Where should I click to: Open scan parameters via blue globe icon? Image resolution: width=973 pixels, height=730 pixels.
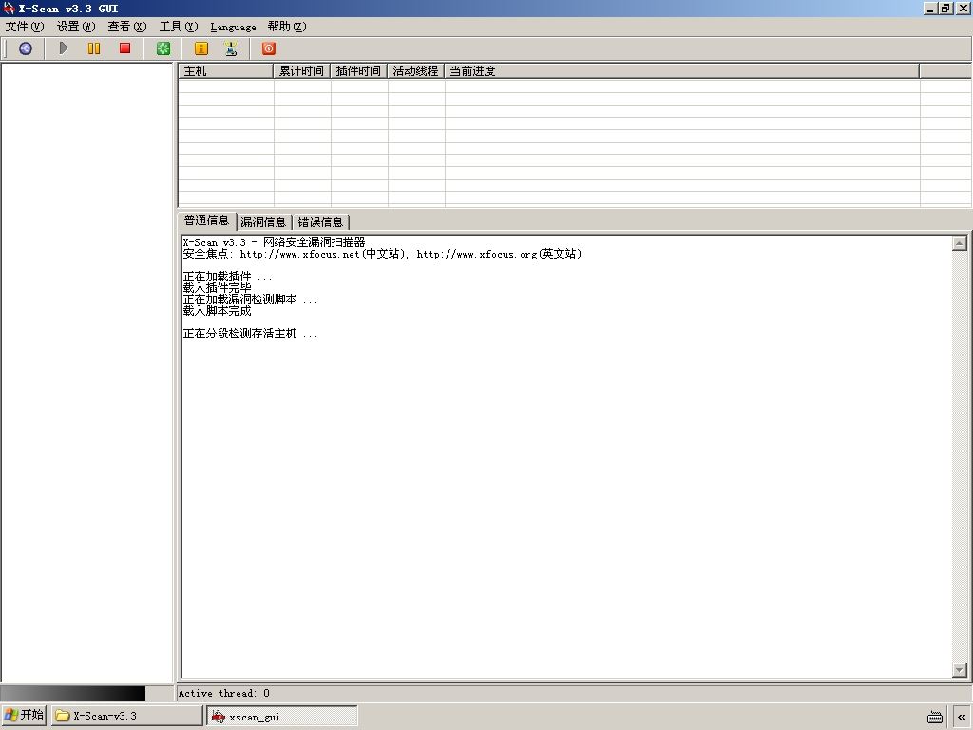(26, 48)
